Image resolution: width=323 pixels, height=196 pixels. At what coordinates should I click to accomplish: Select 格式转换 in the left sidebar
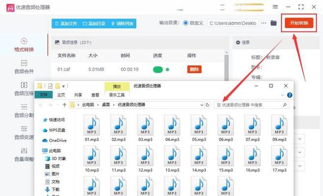click(24, 45)
